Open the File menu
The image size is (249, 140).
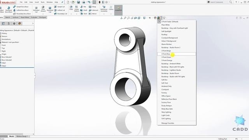[21, 2]
